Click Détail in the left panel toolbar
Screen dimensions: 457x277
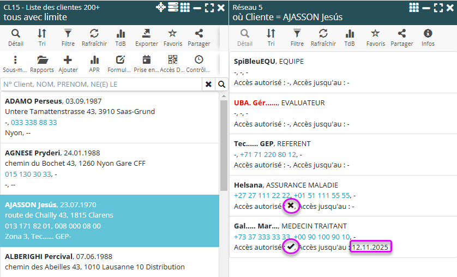point(15,38)
